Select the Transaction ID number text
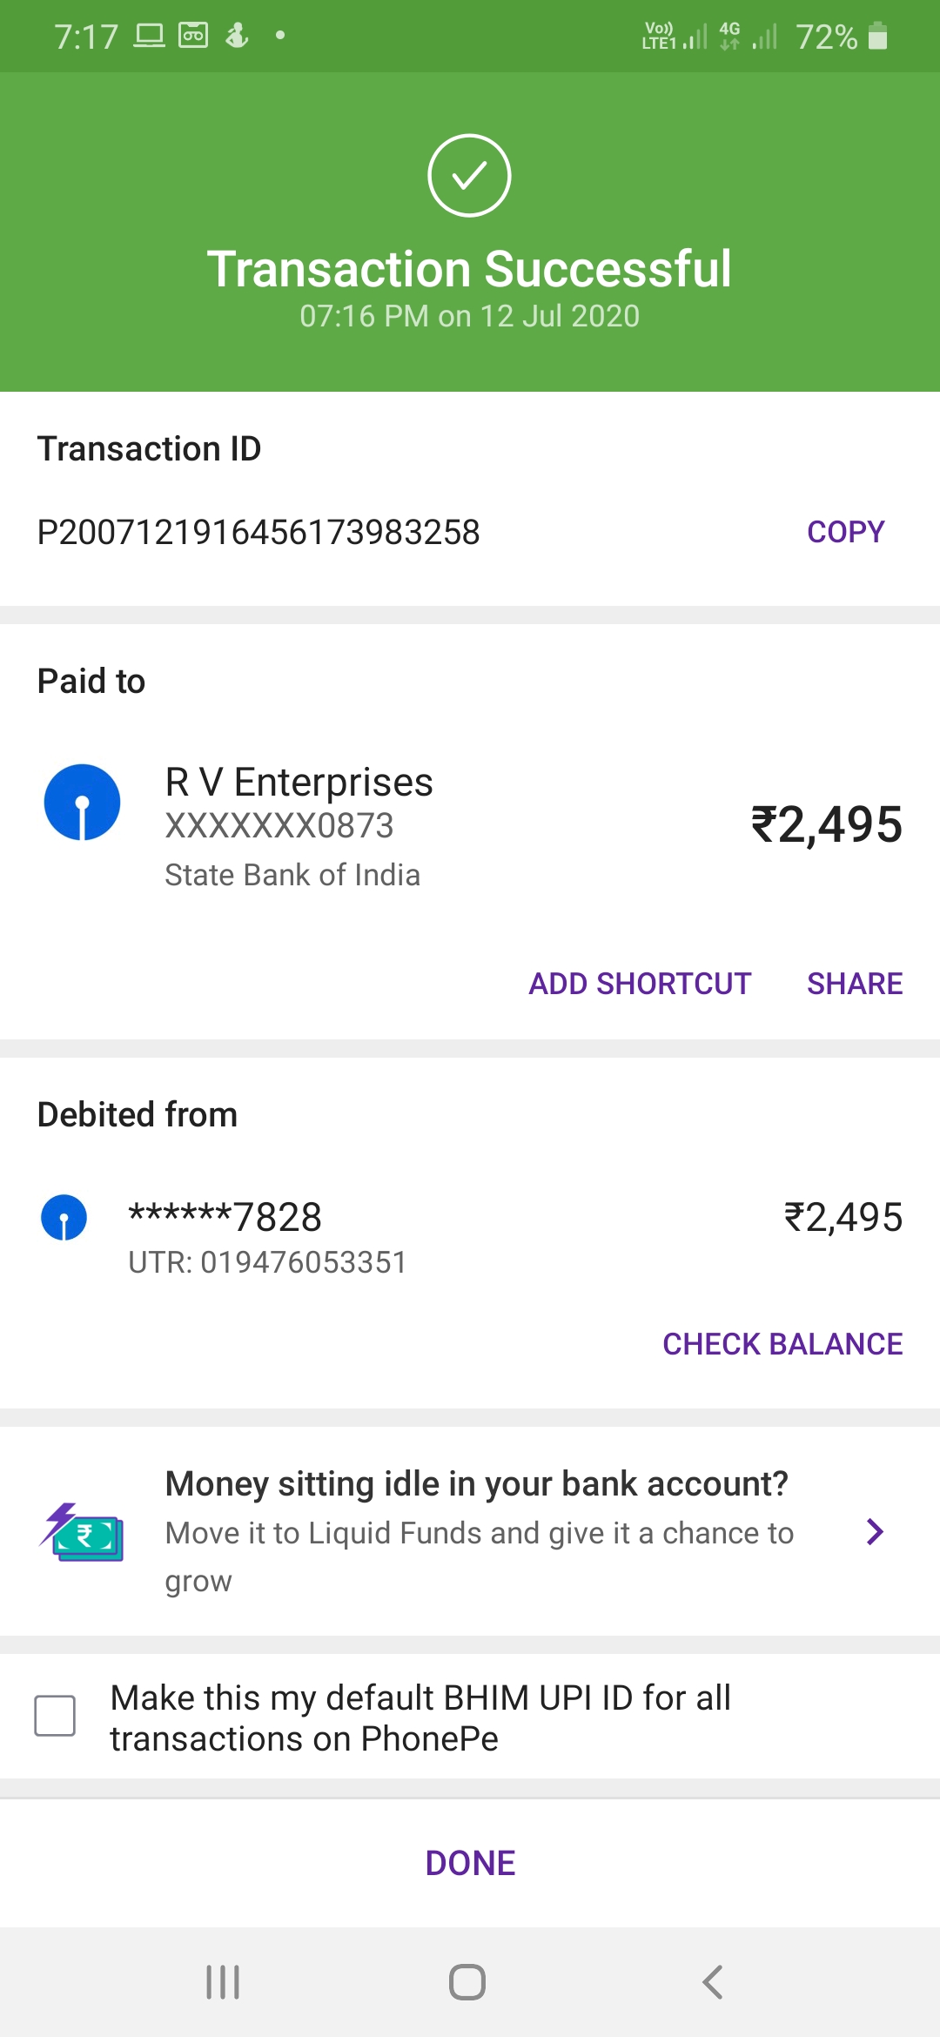The image size is (940, 2037). (258, 533)
